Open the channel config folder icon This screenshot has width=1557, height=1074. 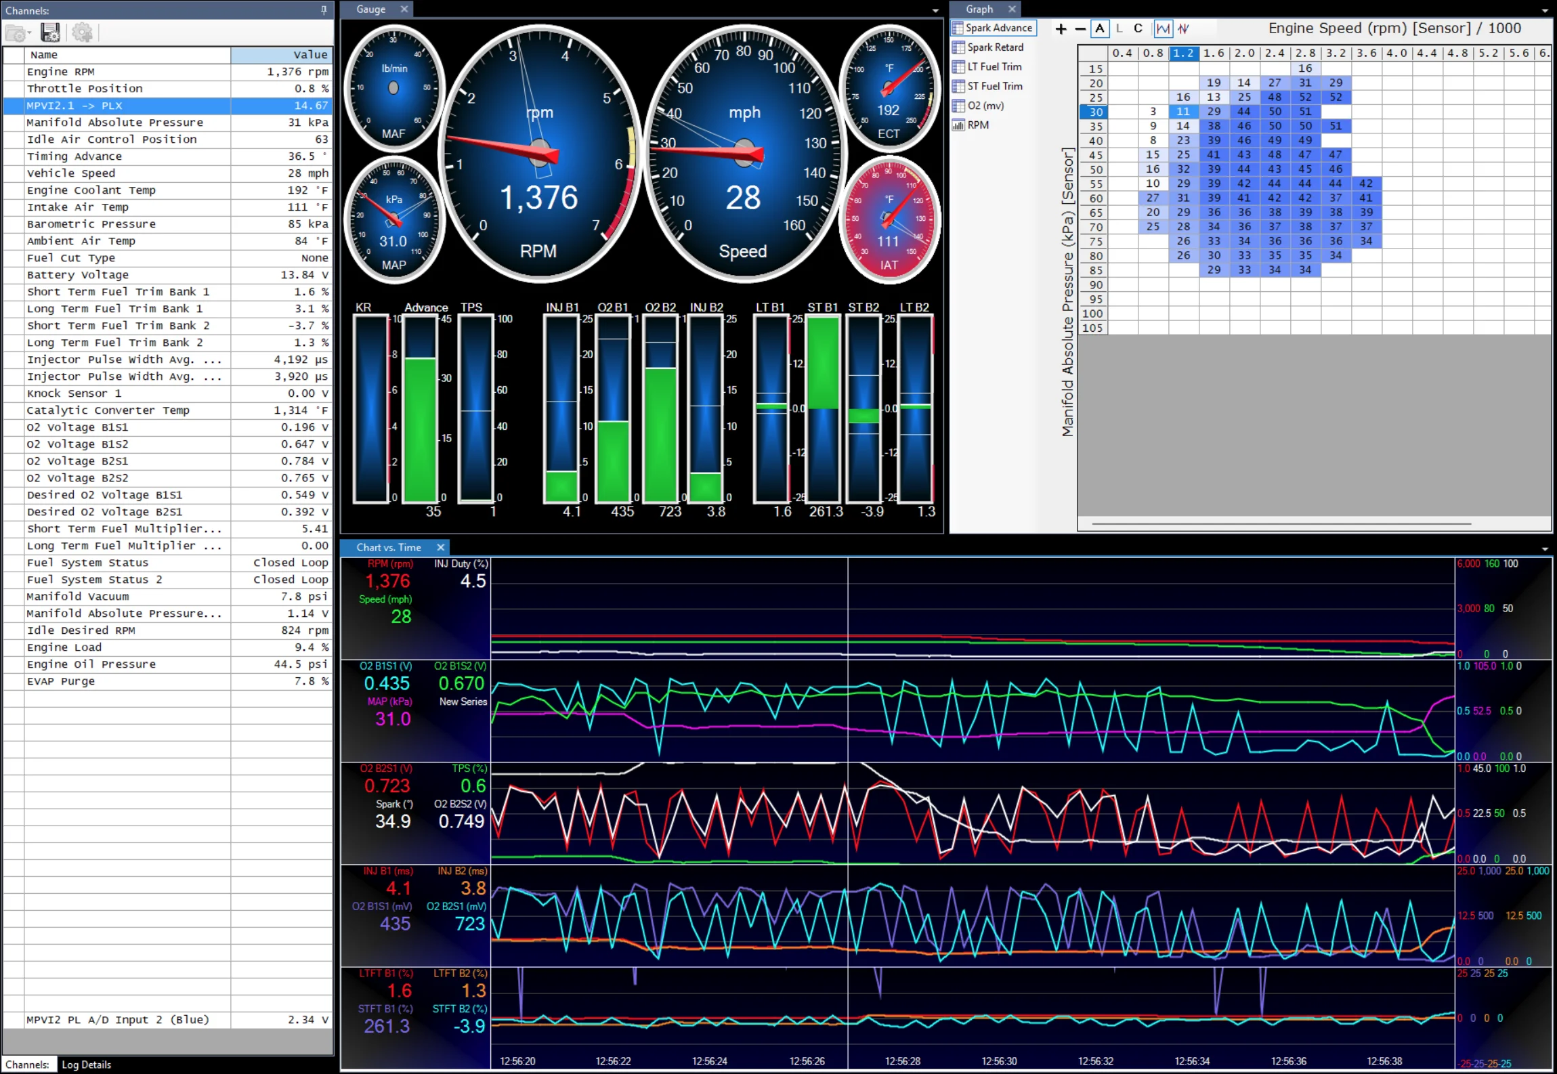pos(14,33)
